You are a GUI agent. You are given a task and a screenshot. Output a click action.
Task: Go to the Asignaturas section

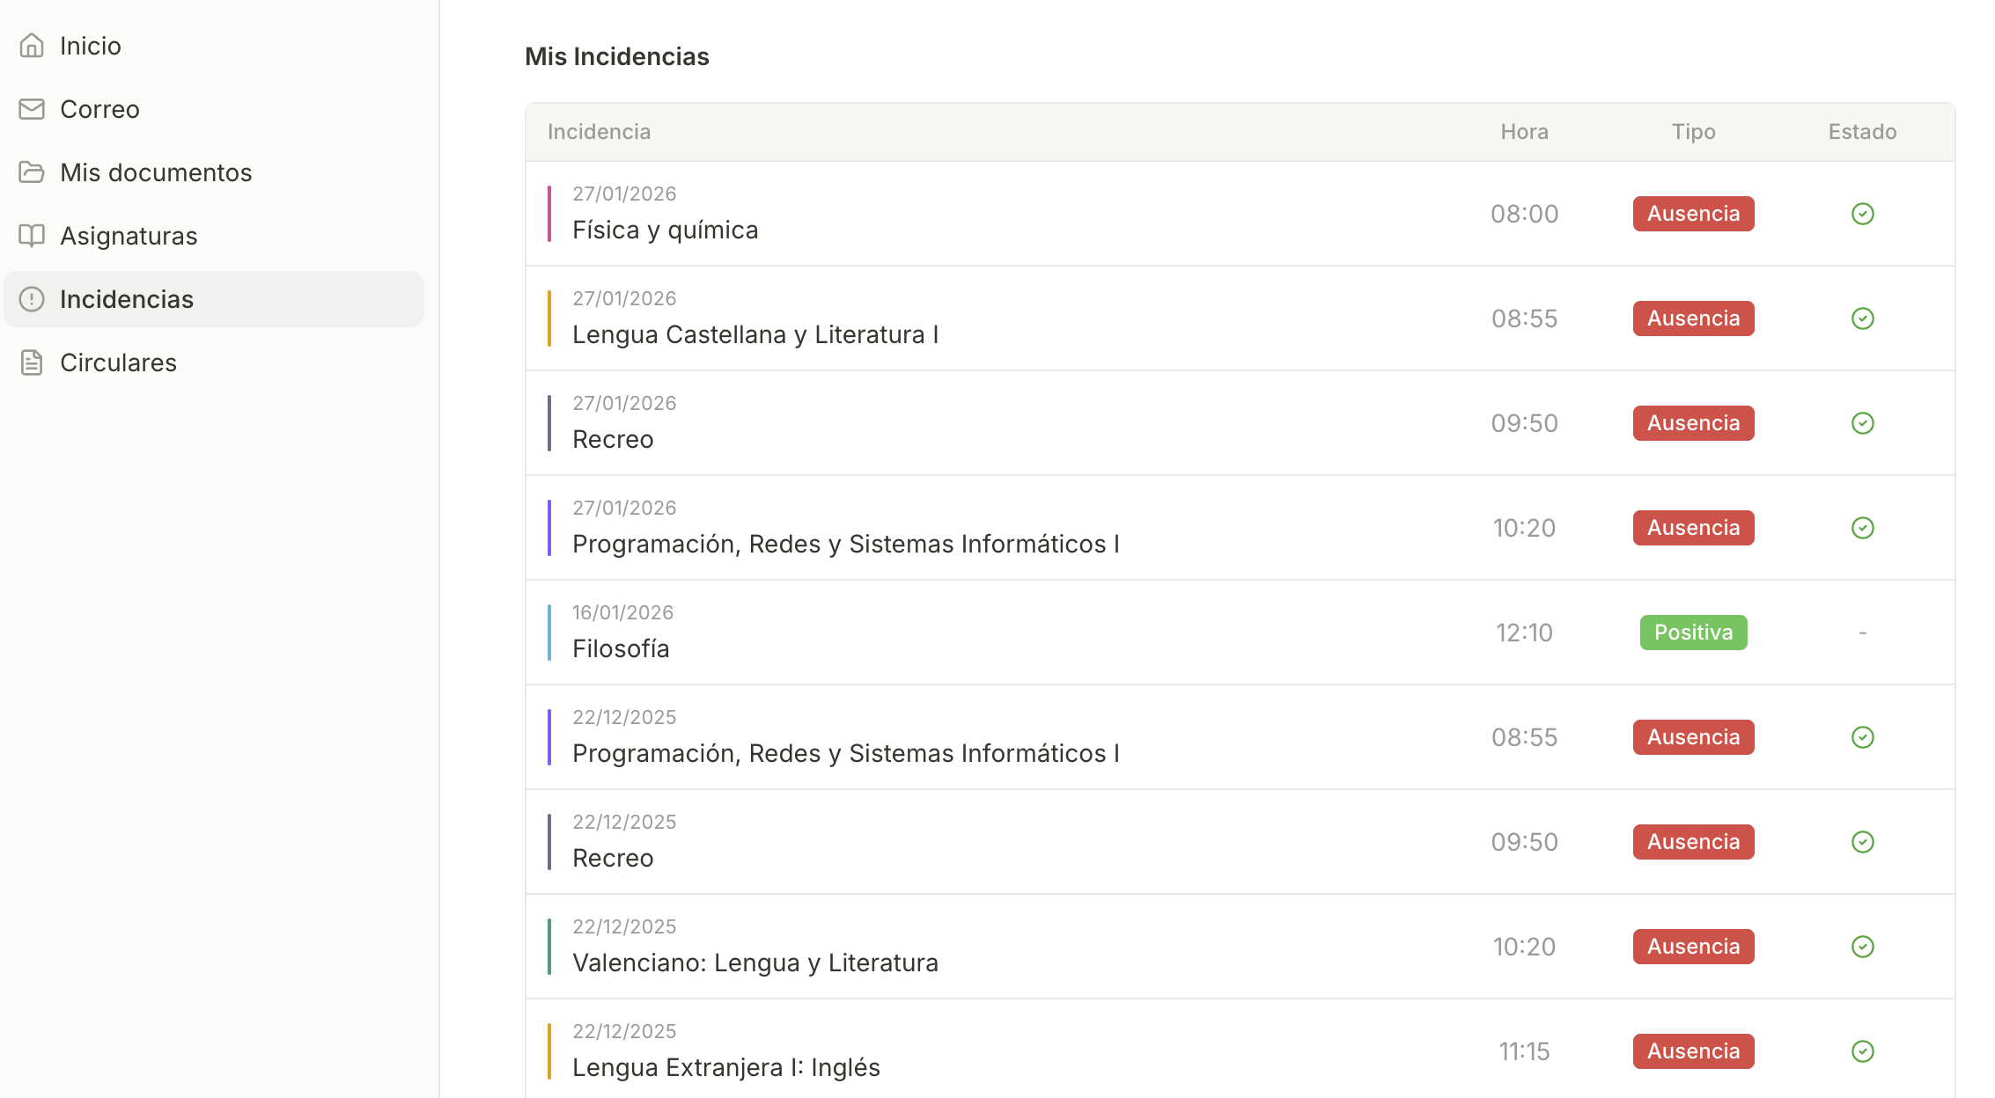[x=129, y=236]
